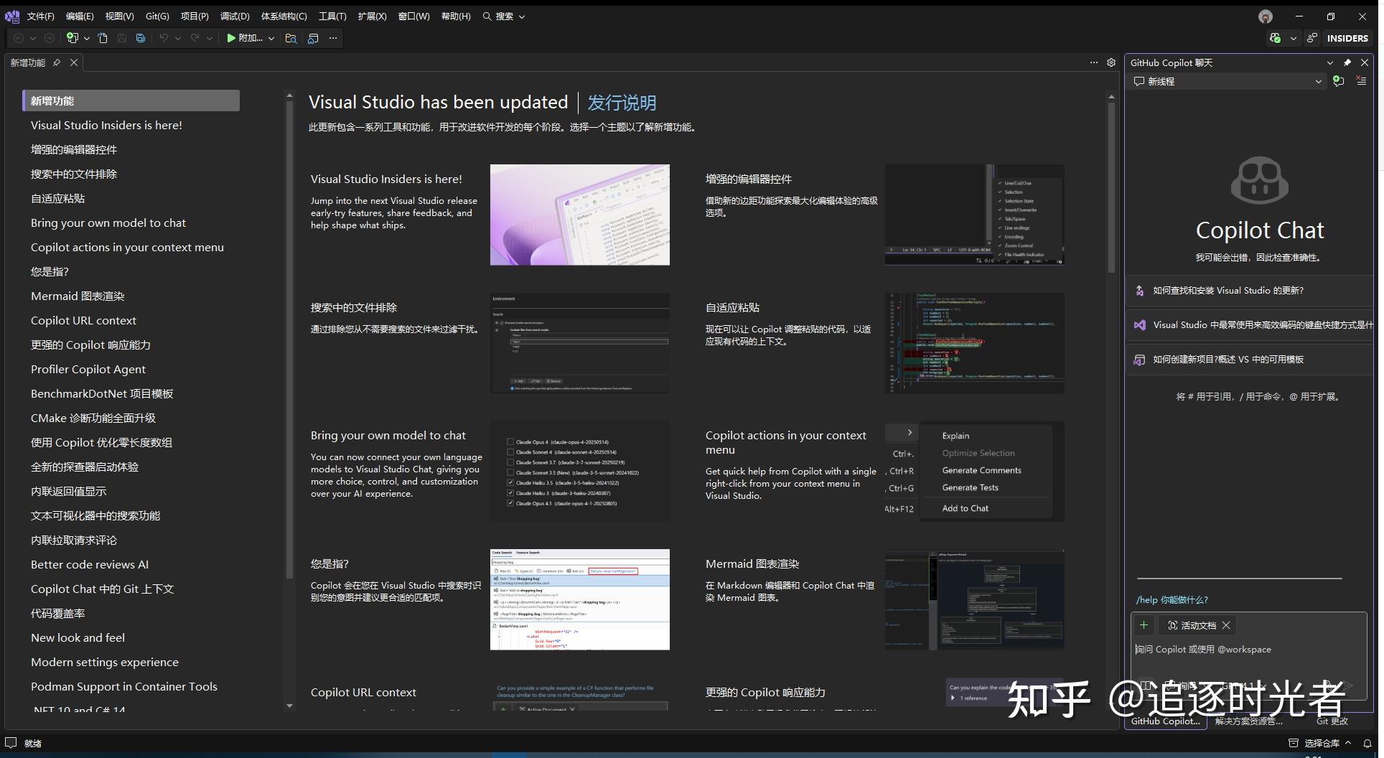Switch to the 解决方案资源管理器 tab
This screenshot has width=1384, height=758.
[1248, 721]
